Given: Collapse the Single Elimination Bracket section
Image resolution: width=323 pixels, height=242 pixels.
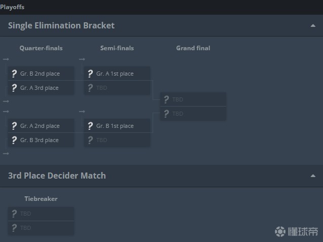Looking at the screenshot, I should (313, 25).
